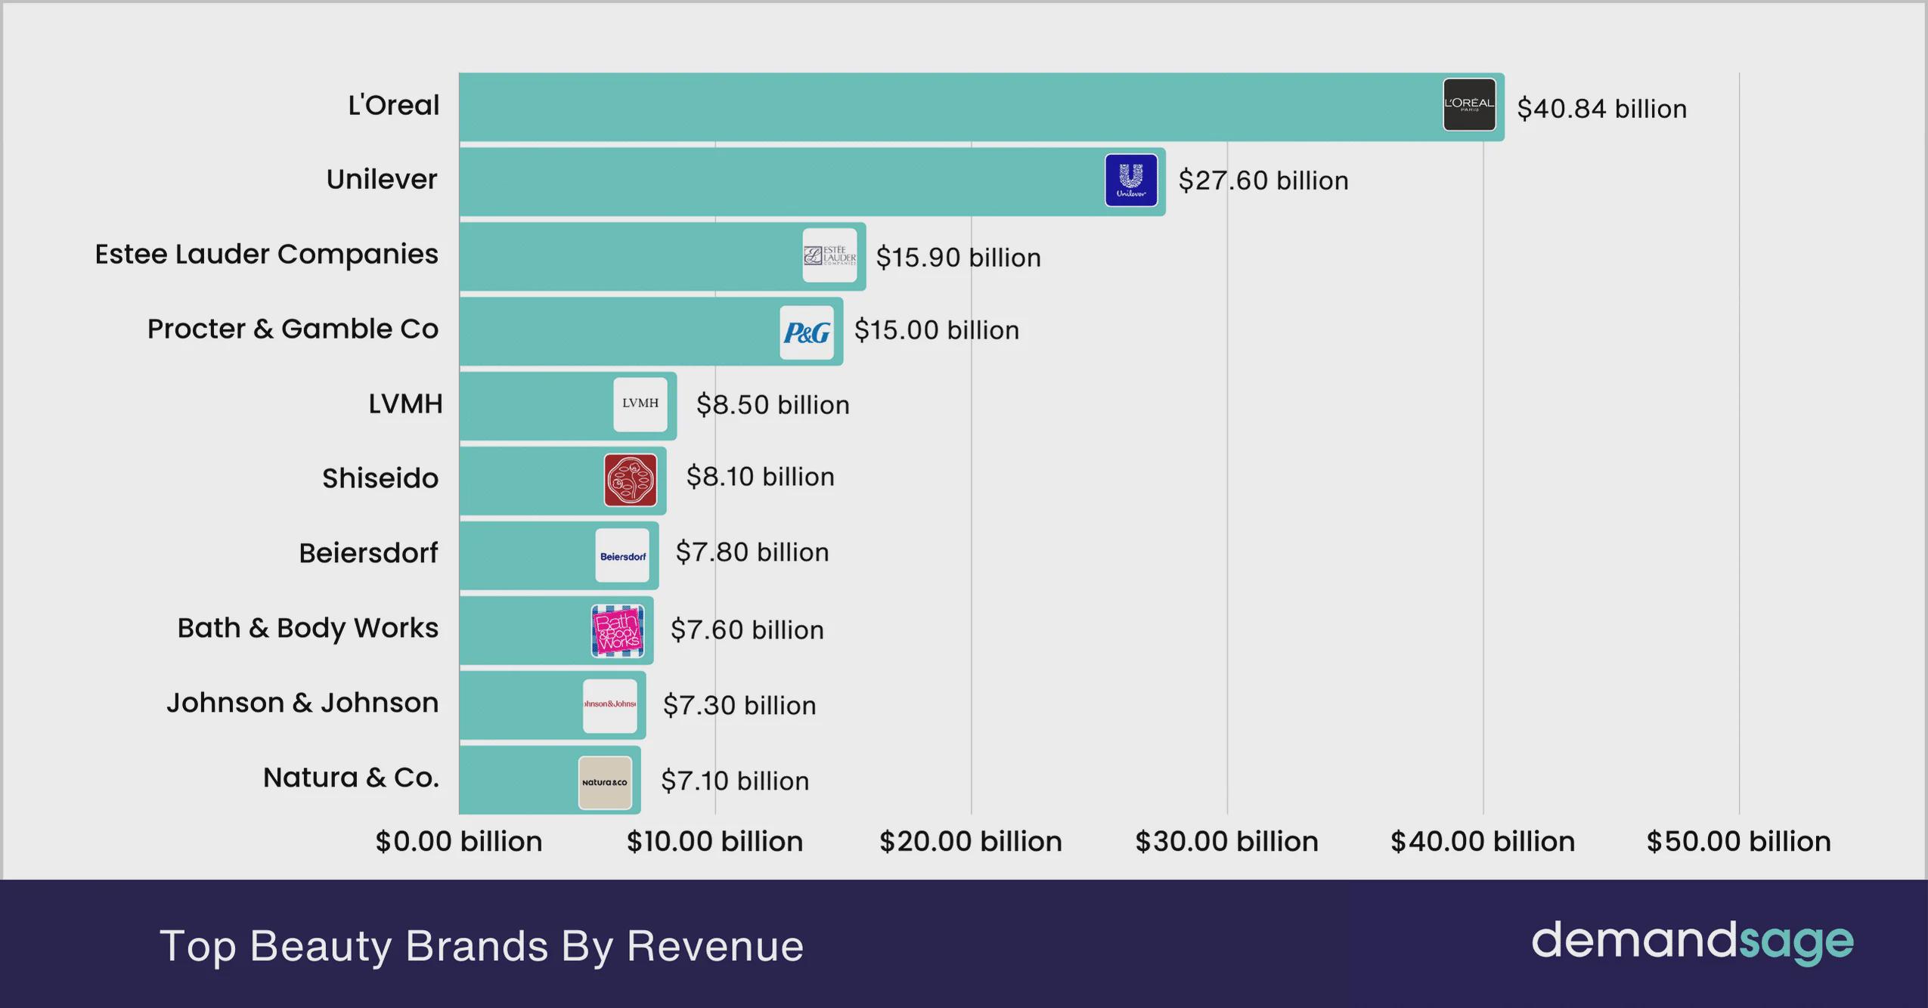The width and height of the screenshot is (1928, 1008).
Task: Click the Natura & Co logo icon
Action: (x=605, y=783)
